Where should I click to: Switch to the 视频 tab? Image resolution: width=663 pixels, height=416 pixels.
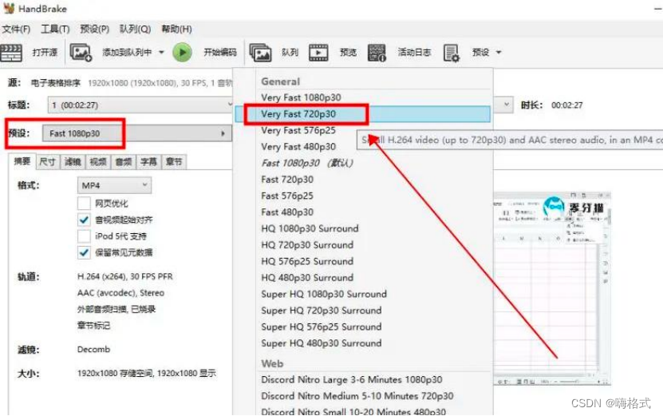98,161
